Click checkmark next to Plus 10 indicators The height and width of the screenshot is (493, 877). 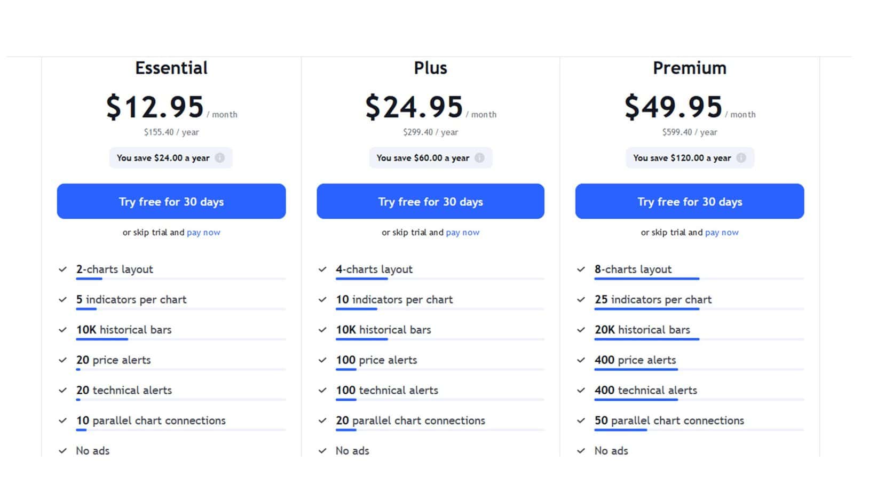pyautogui.click(x=322, y=300)
